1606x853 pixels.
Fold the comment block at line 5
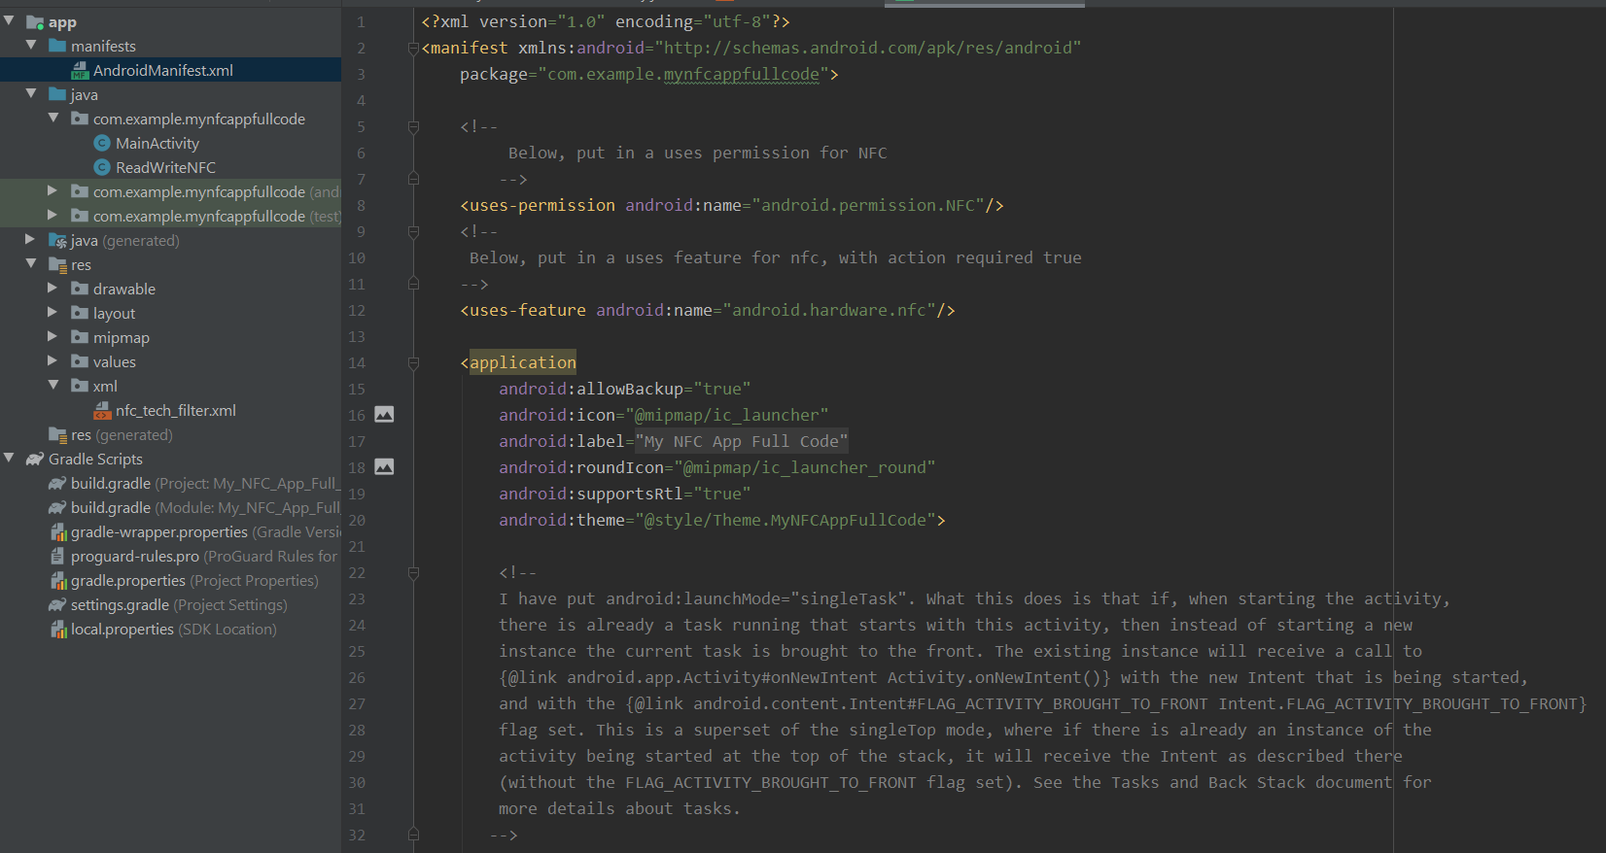[413, 127]
